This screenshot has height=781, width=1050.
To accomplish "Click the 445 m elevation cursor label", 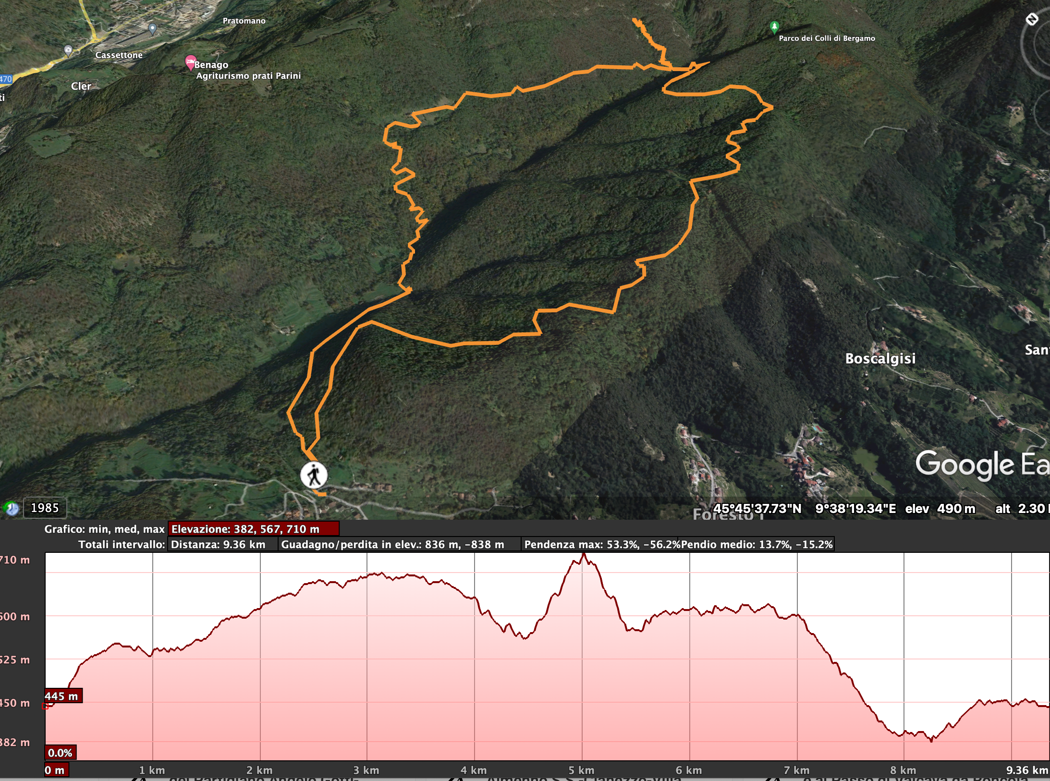I will pos(63,696).
